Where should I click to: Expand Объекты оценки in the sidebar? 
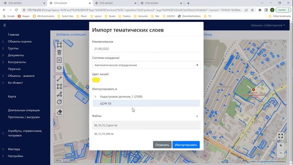pyautogui.click(x=3, y=42)
